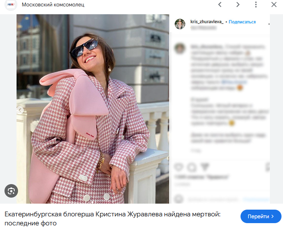Go to previous image with left chevron

point(219,4)
